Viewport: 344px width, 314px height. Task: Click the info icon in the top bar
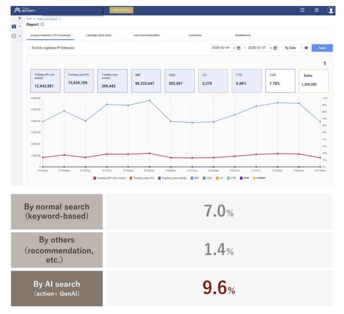click(x=302, y=10)
